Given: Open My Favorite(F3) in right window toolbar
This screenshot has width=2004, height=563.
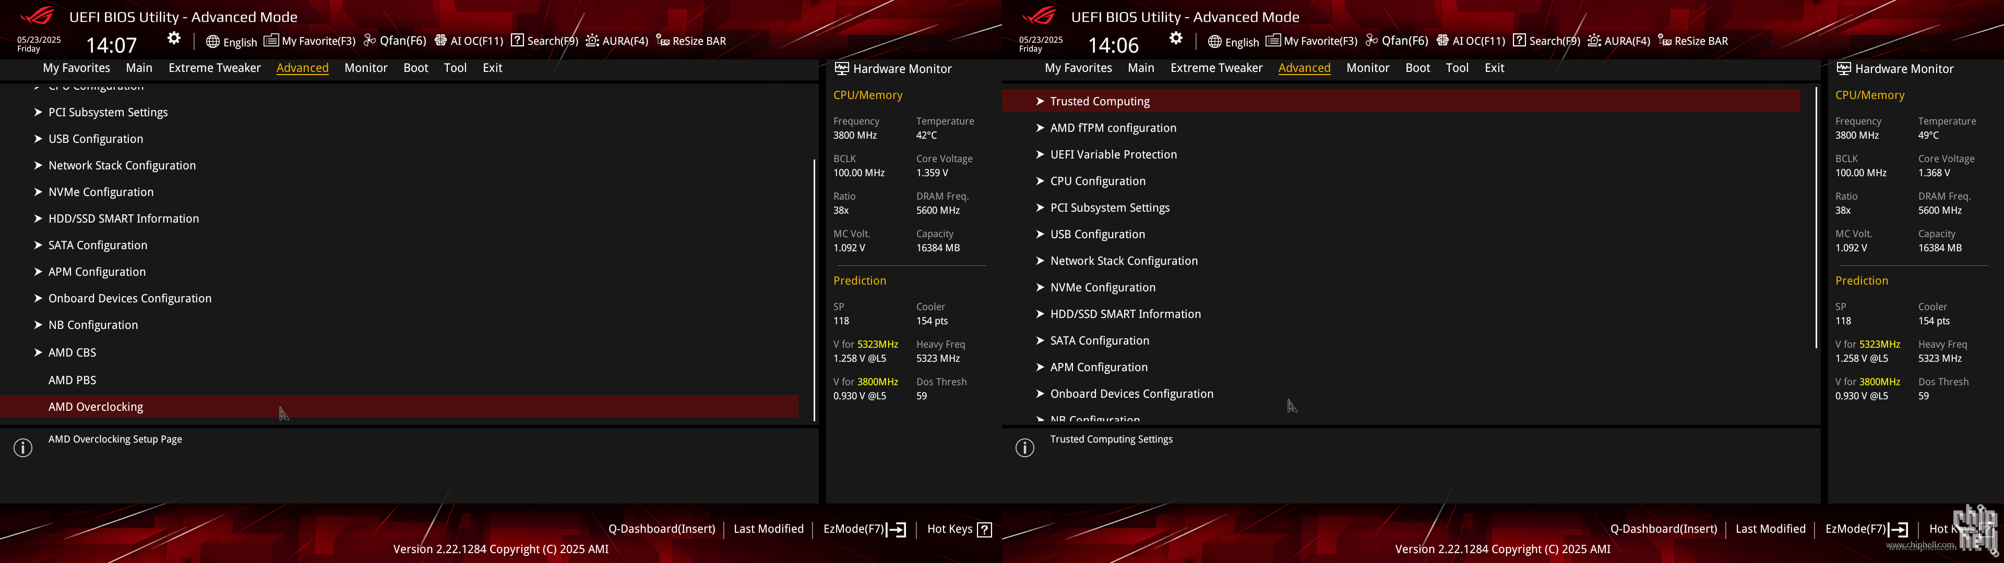Looking at the screenshot, I should [x=1311, y=41].
